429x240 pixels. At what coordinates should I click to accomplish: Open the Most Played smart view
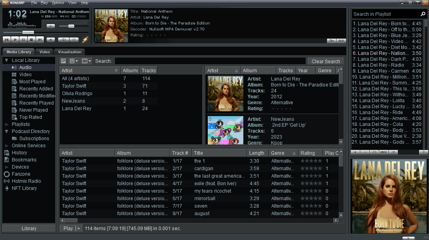pos(32,81)
